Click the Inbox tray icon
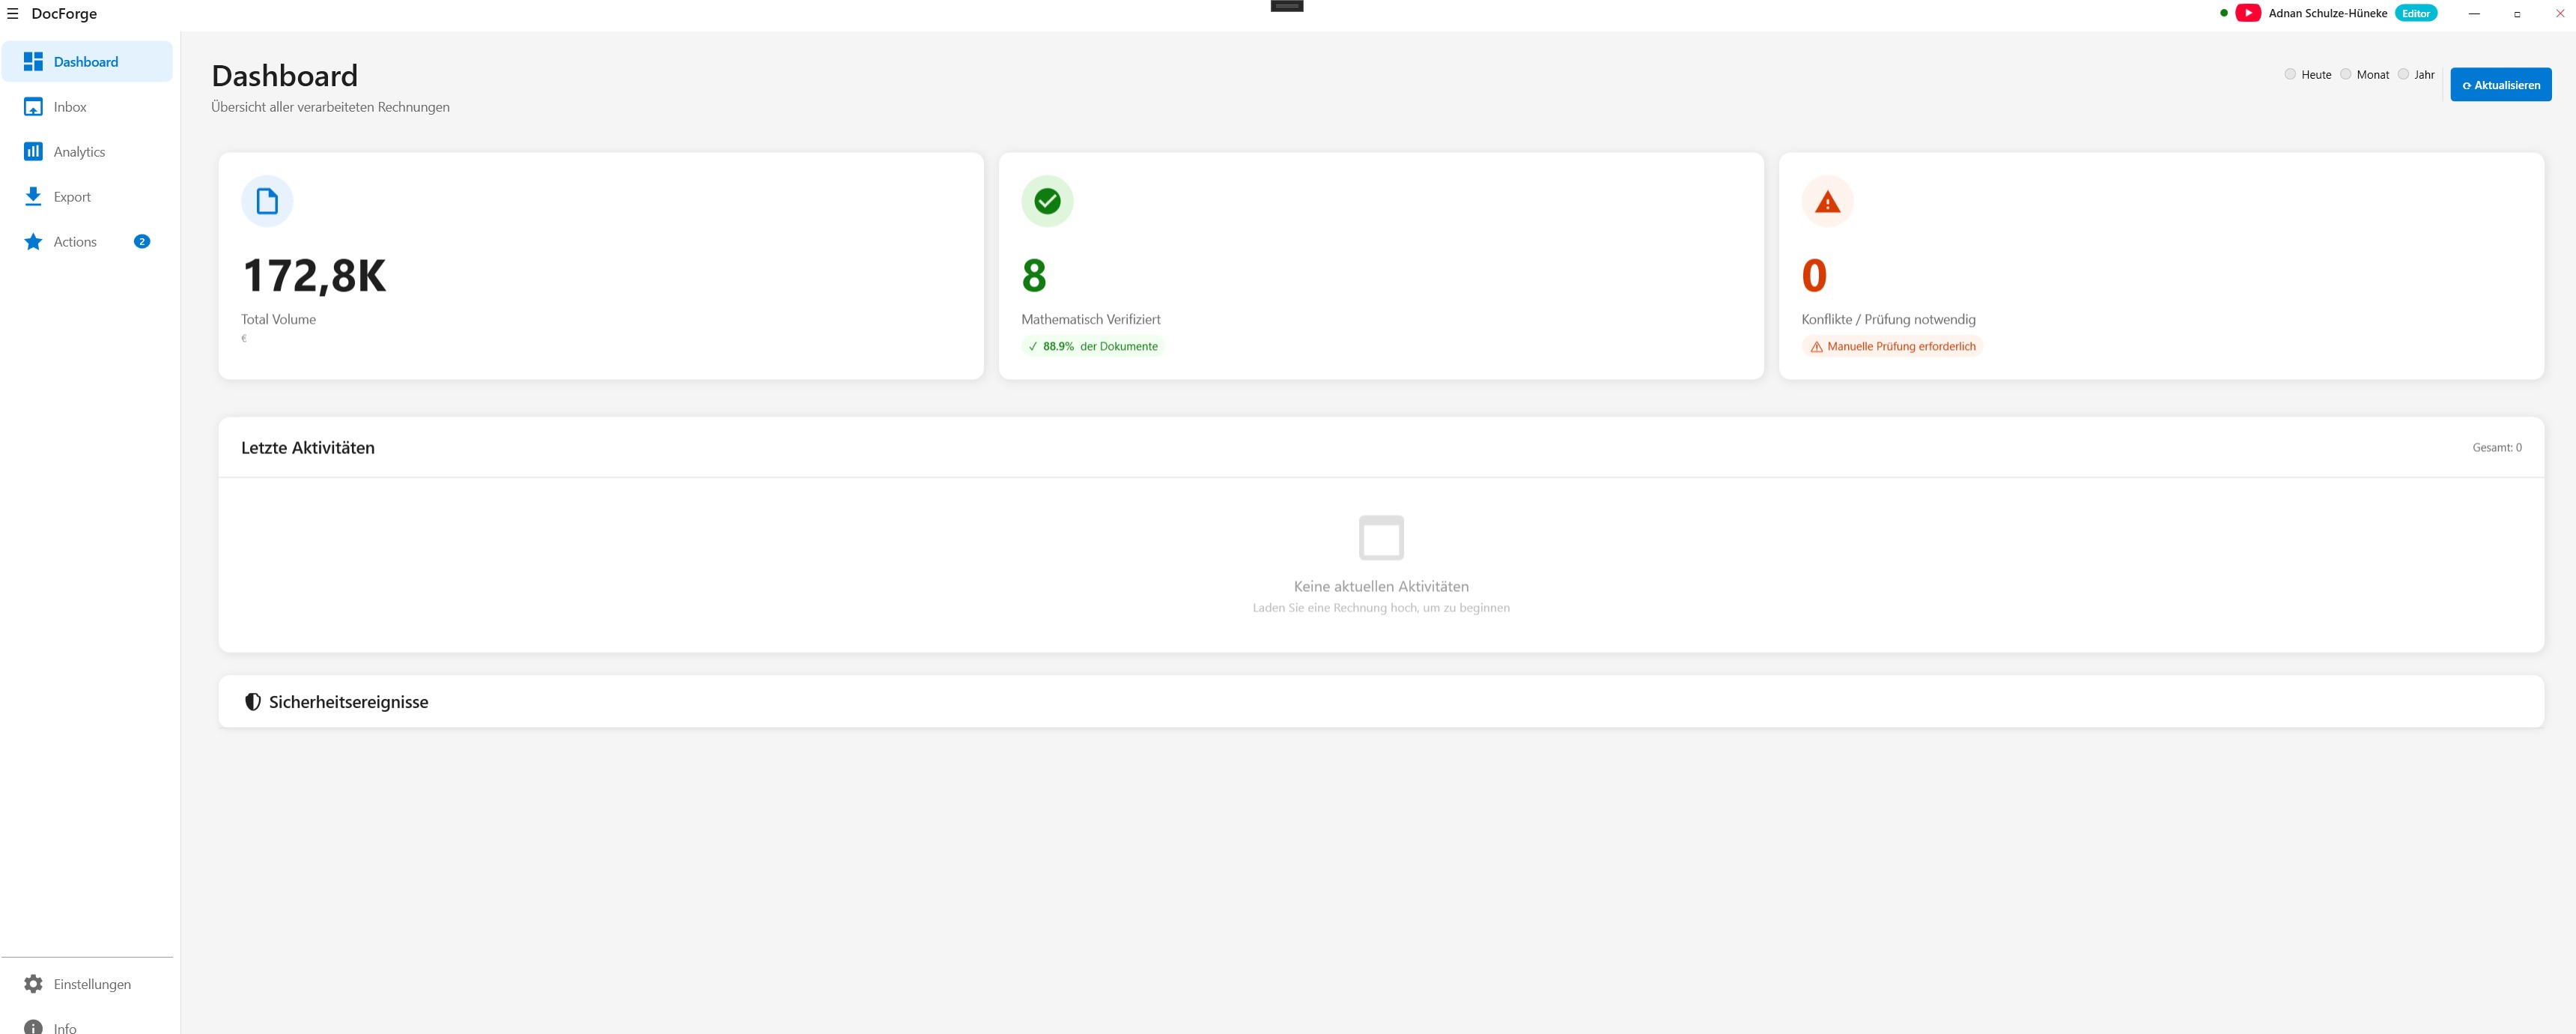 pyautogui.click(x=33, y=106)
